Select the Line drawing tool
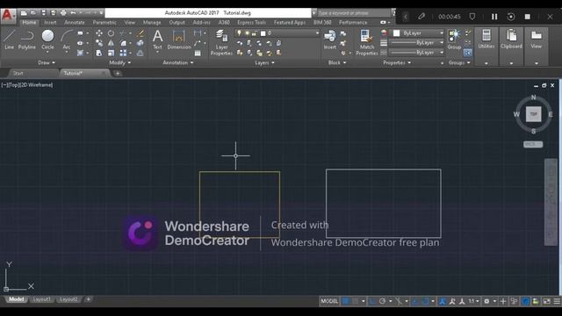The height and width of the screenshot is (316, 562). [x=10, y=39]
